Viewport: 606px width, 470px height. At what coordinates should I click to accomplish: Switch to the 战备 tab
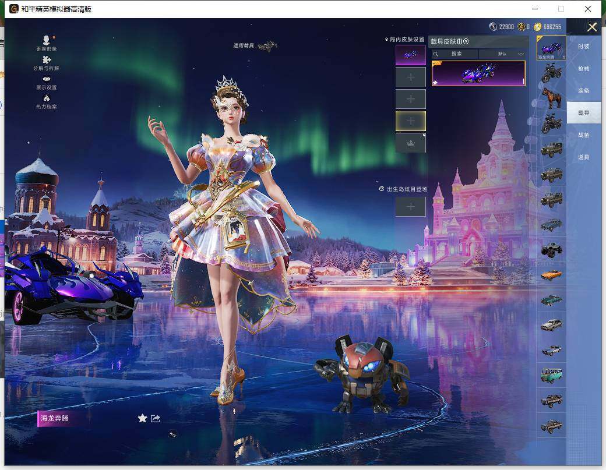pos(584,135)
